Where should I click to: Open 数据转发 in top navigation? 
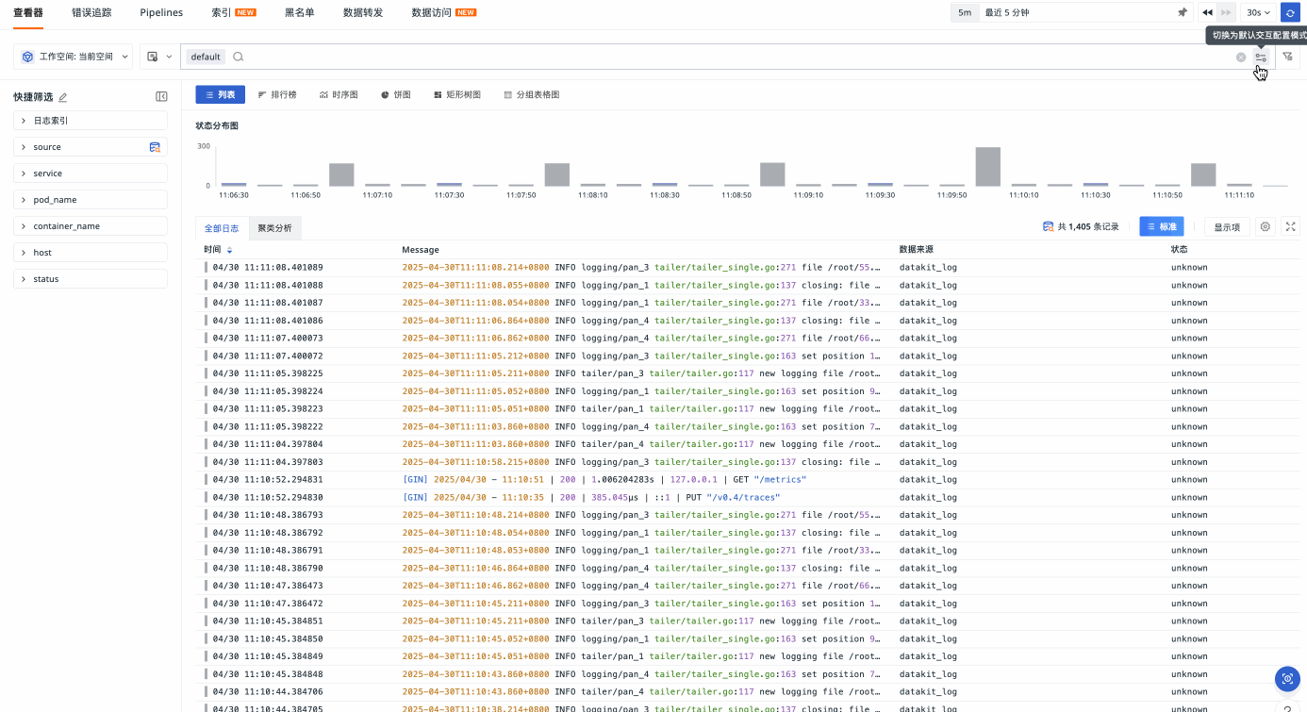[x=363, y=12]
